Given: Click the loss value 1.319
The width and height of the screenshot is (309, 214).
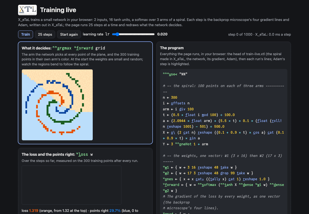Looking at the screenshot, I should coord(34,211).
